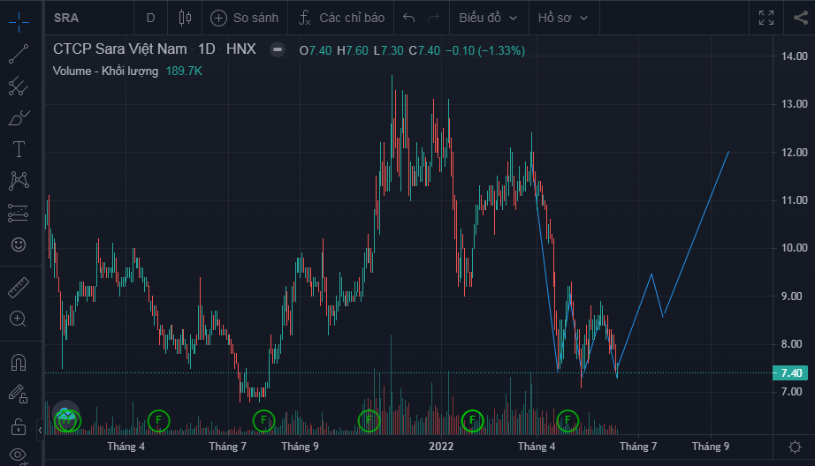The height and width of the screenshot is (466, 815).
Task: Open the D time interval selector
Action: click(x=150, y=18)
